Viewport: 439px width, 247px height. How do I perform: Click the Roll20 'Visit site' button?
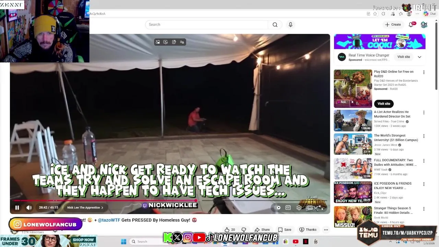click(x=384, y=104)
